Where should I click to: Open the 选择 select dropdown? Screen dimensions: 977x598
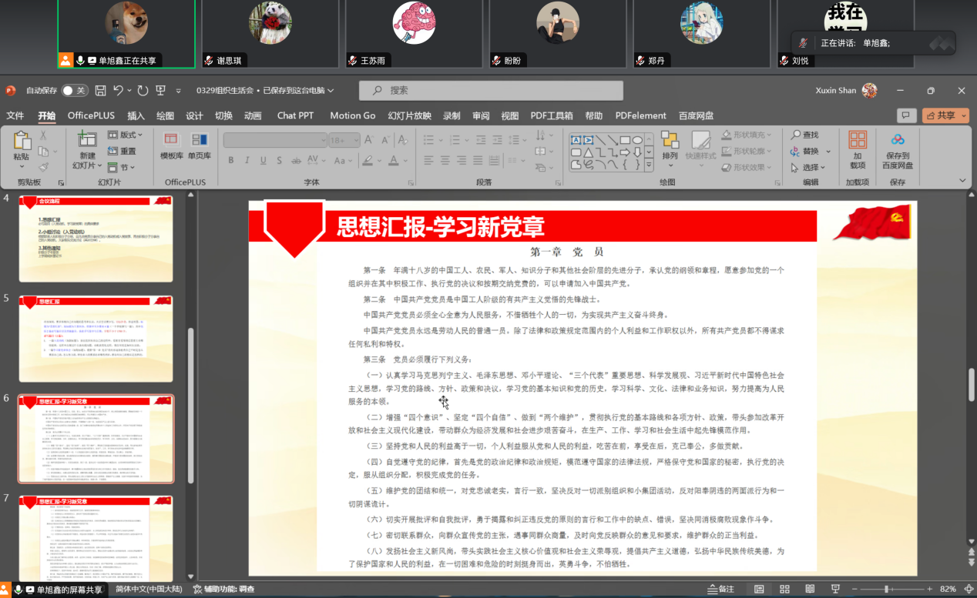pyautogui.click(x=808, y=167)
